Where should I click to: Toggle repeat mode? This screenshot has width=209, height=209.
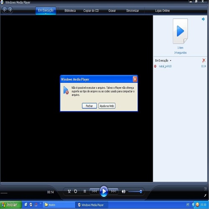tap(76, 191)
